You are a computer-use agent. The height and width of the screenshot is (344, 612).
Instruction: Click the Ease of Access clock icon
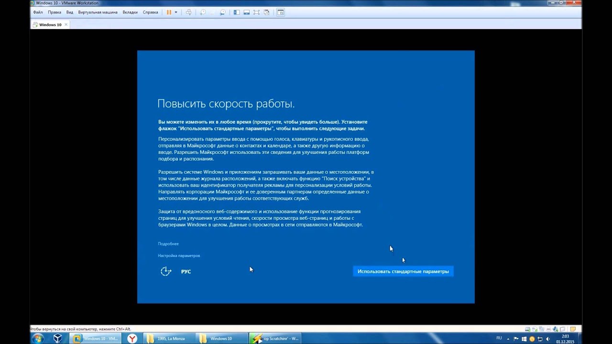tap(166, 271)
